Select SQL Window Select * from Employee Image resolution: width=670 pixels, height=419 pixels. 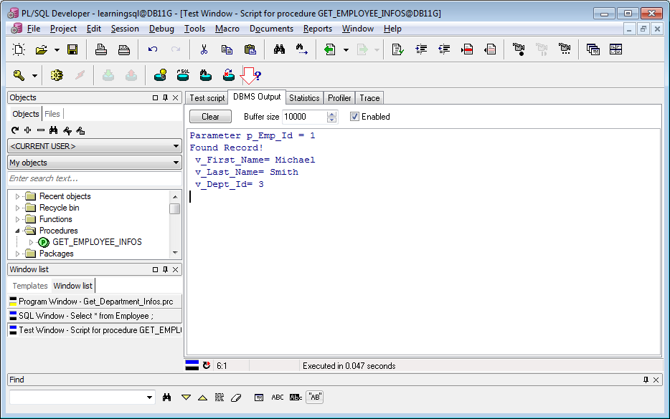point(95,316)
